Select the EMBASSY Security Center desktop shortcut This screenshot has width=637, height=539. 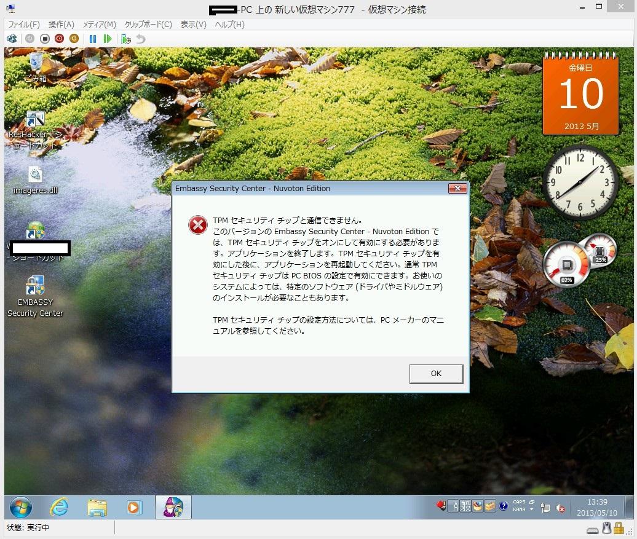(35, 296)
